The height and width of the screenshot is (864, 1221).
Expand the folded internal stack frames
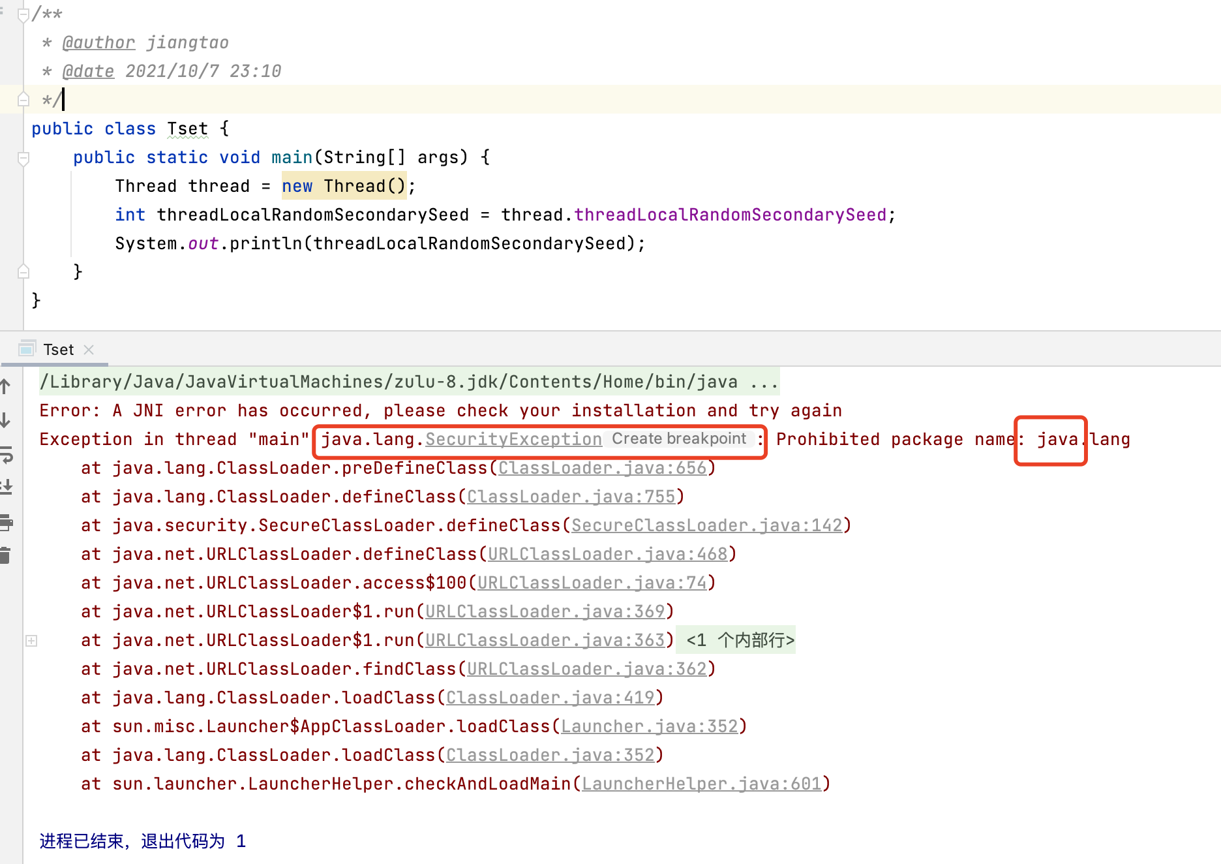[31, 641]
